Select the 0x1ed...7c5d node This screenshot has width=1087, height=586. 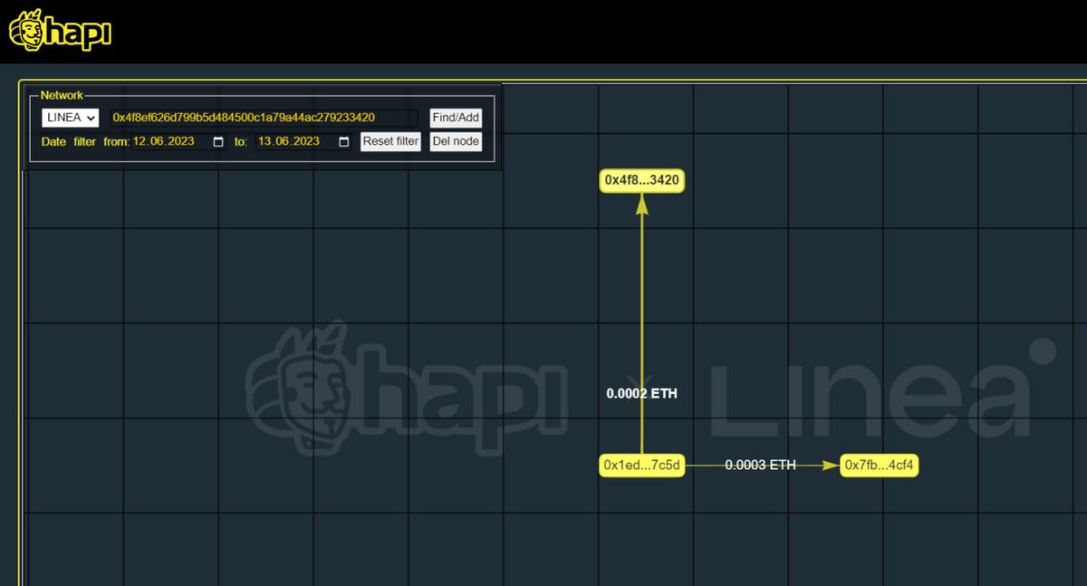[x=641, y=466]
